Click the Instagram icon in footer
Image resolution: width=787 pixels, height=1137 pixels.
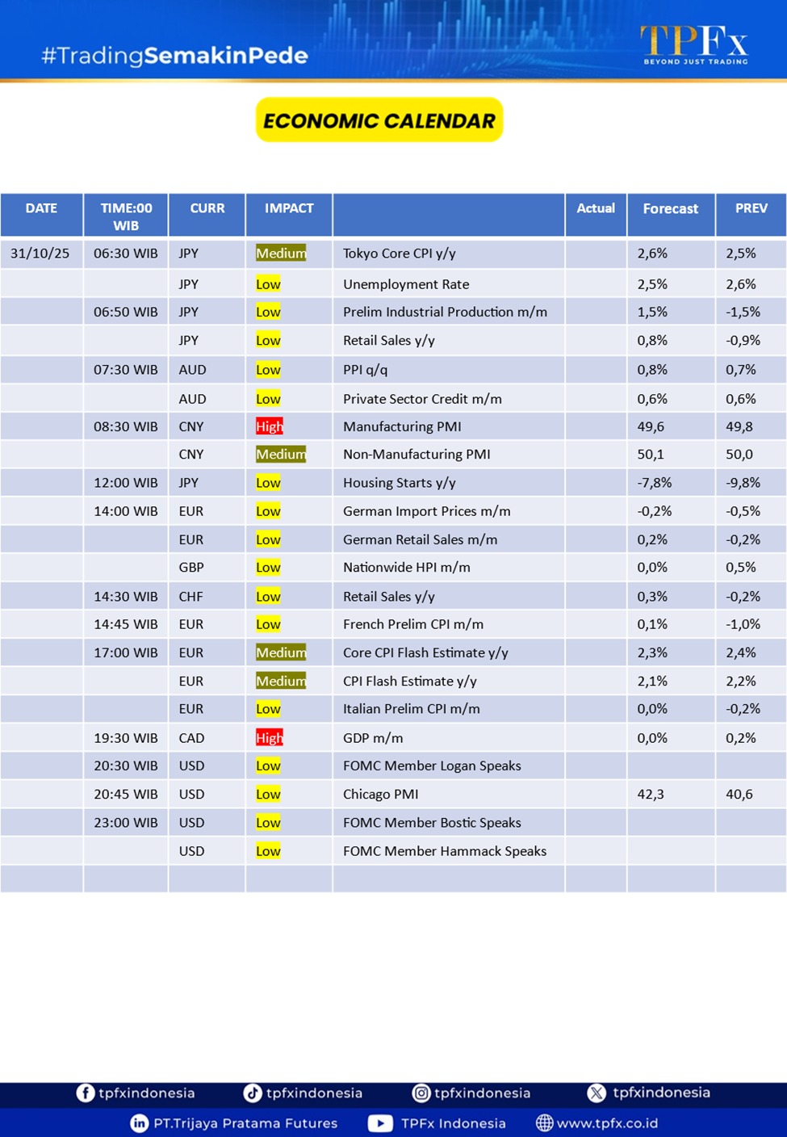[x=421, y=1093]
